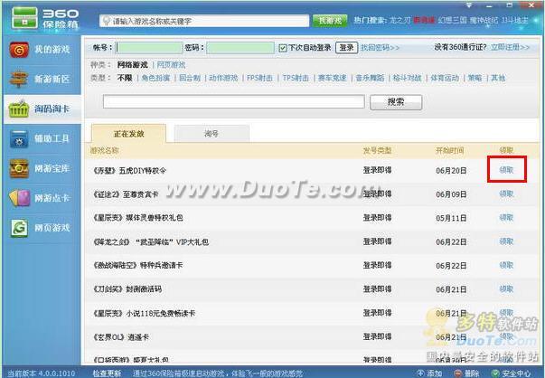
Task: Filter by 策略 type
Action: (475, 78)
